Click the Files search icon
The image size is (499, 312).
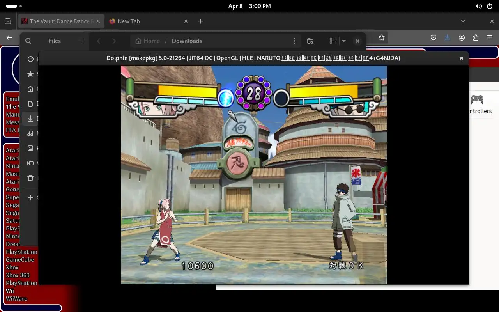(x=28, y=41)
